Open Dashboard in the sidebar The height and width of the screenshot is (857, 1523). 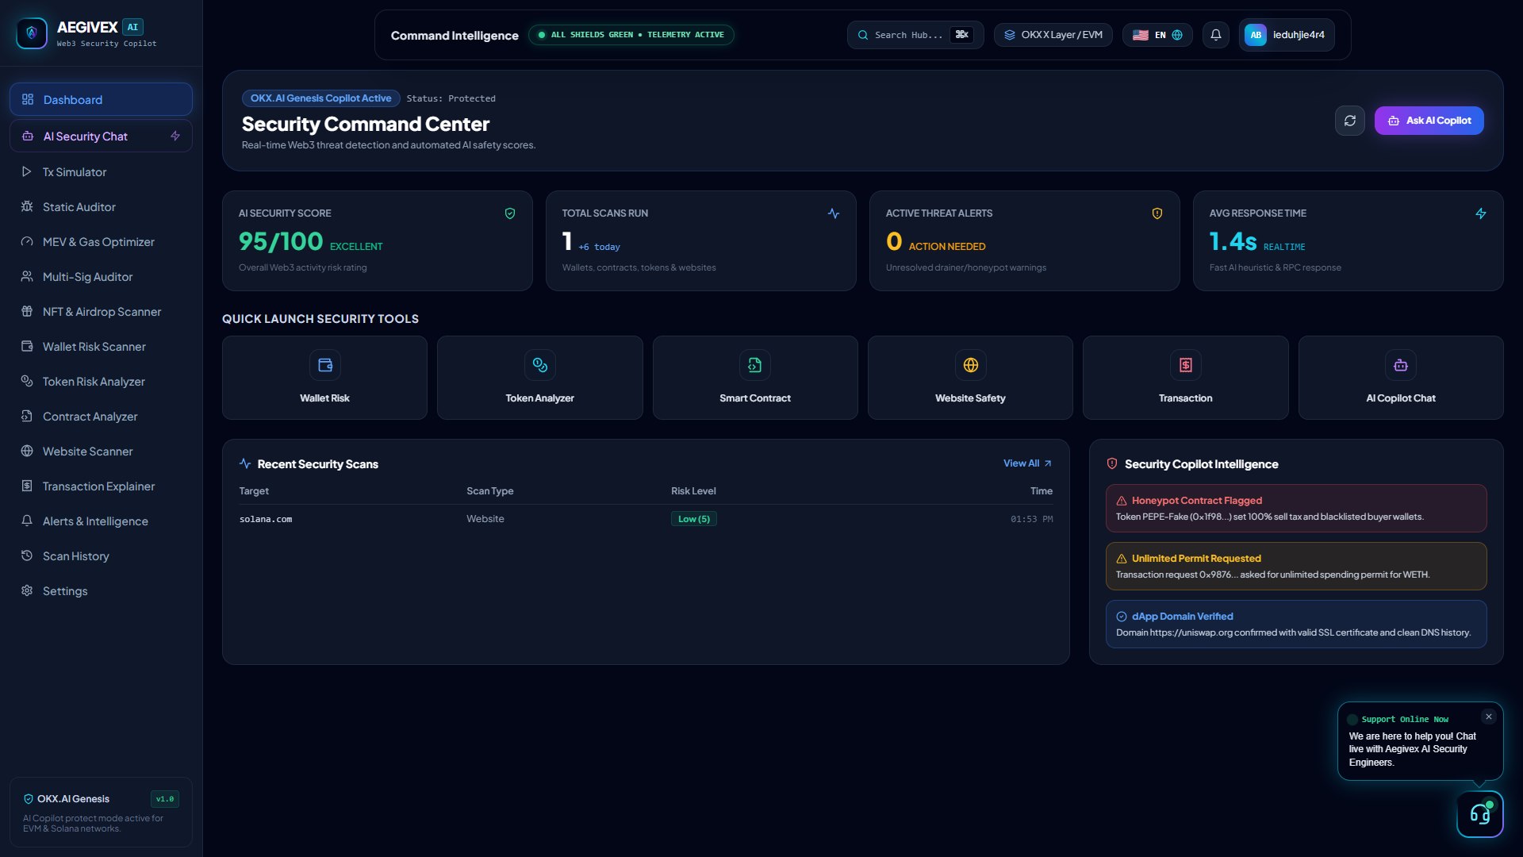click(x=101, y=99)
